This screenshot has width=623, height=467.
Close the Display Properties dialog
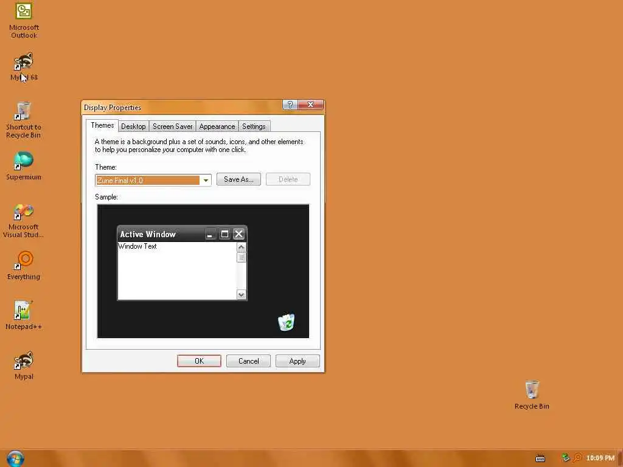point(311,105)
